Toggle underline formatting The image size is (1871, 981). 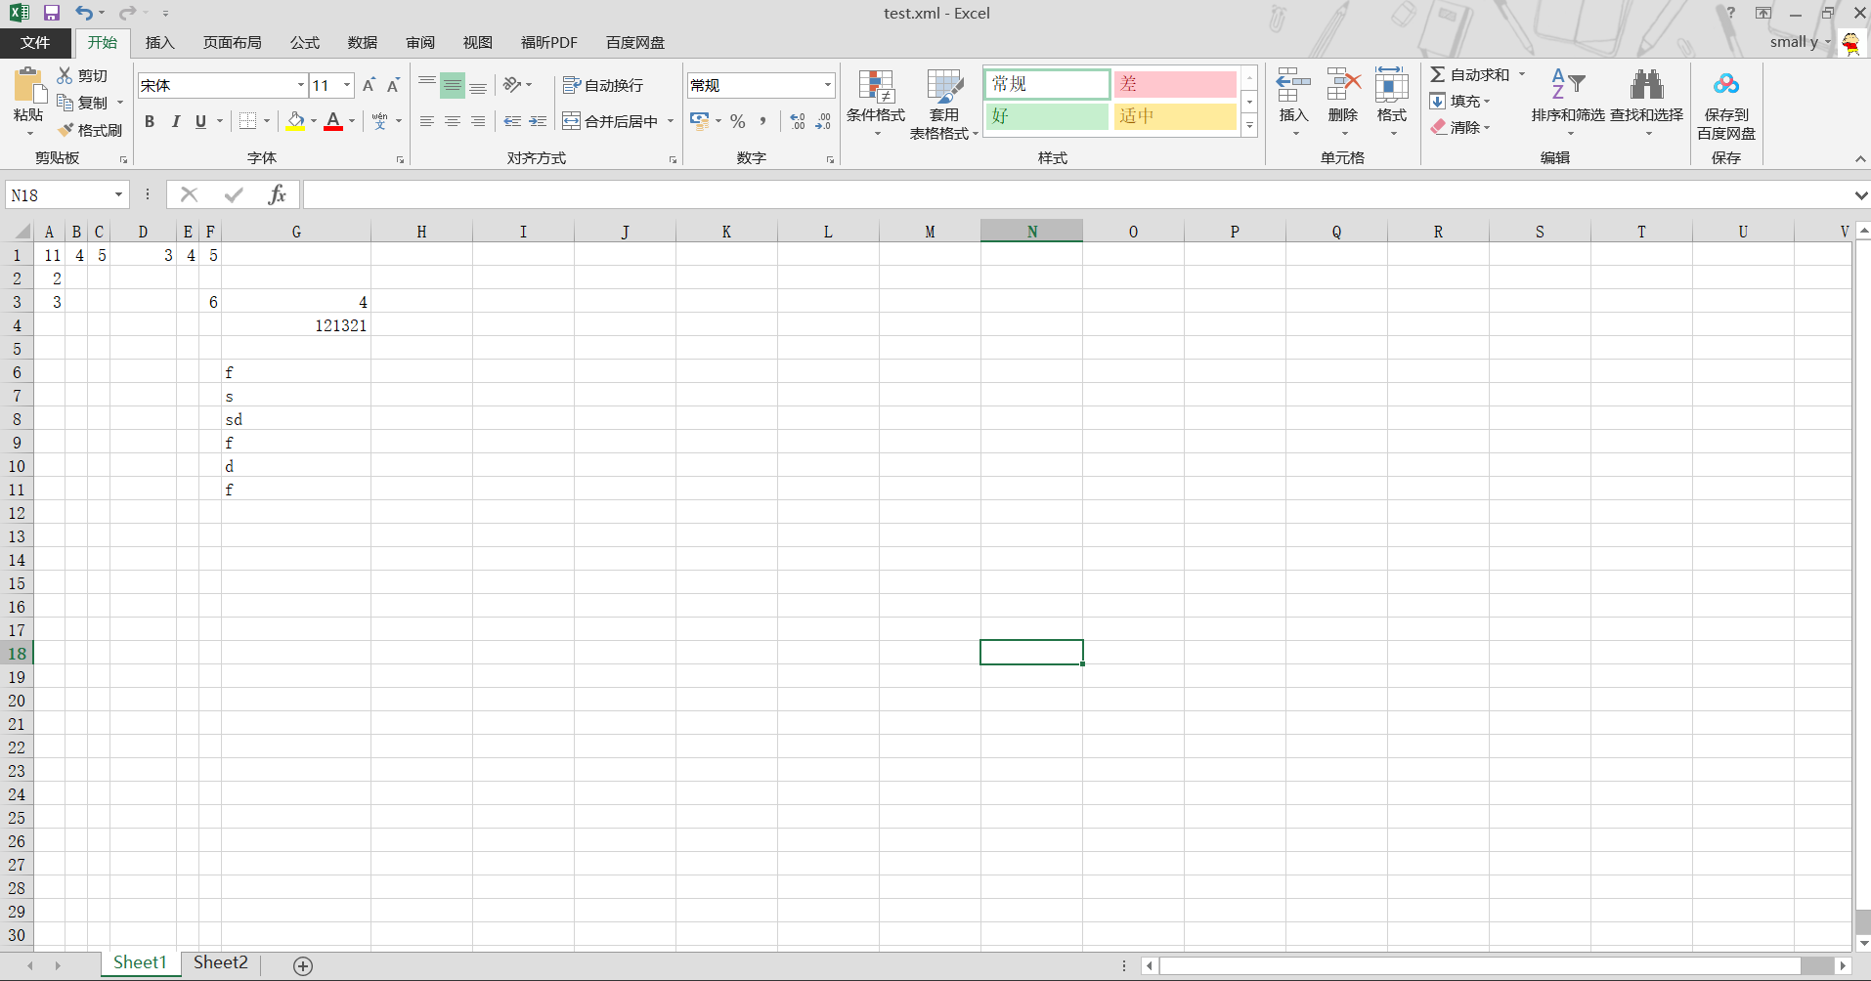pos(199,121)
